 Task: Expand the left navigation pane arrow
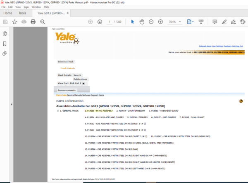(12, 104)
